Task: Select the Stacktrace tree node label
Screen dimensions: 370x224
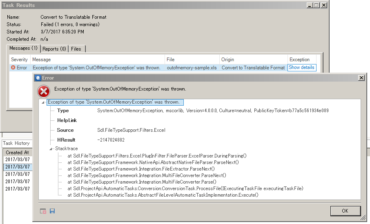Action: (x=66, y=149)
